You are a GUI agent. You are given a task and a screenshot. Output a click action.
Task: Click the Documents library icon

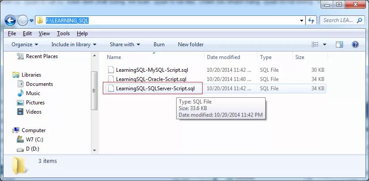pos(20,84)
